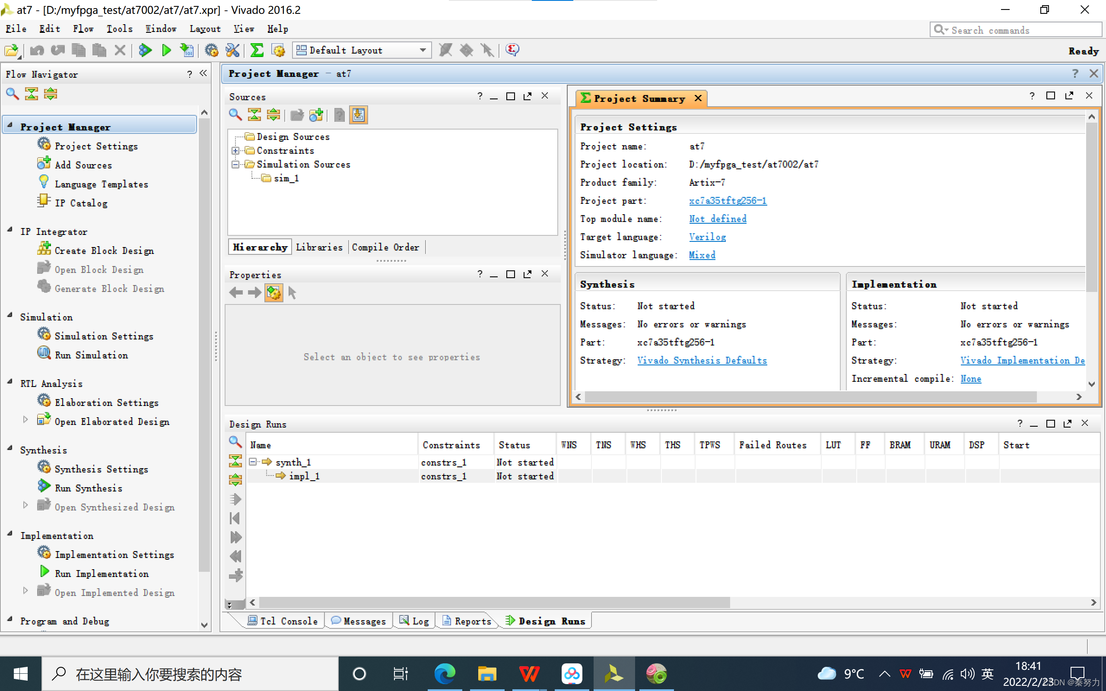This screenshot has width=1106, height=691.
Task: Click the Add Sources icon in toolbar
Action: (x=316, y=115)
